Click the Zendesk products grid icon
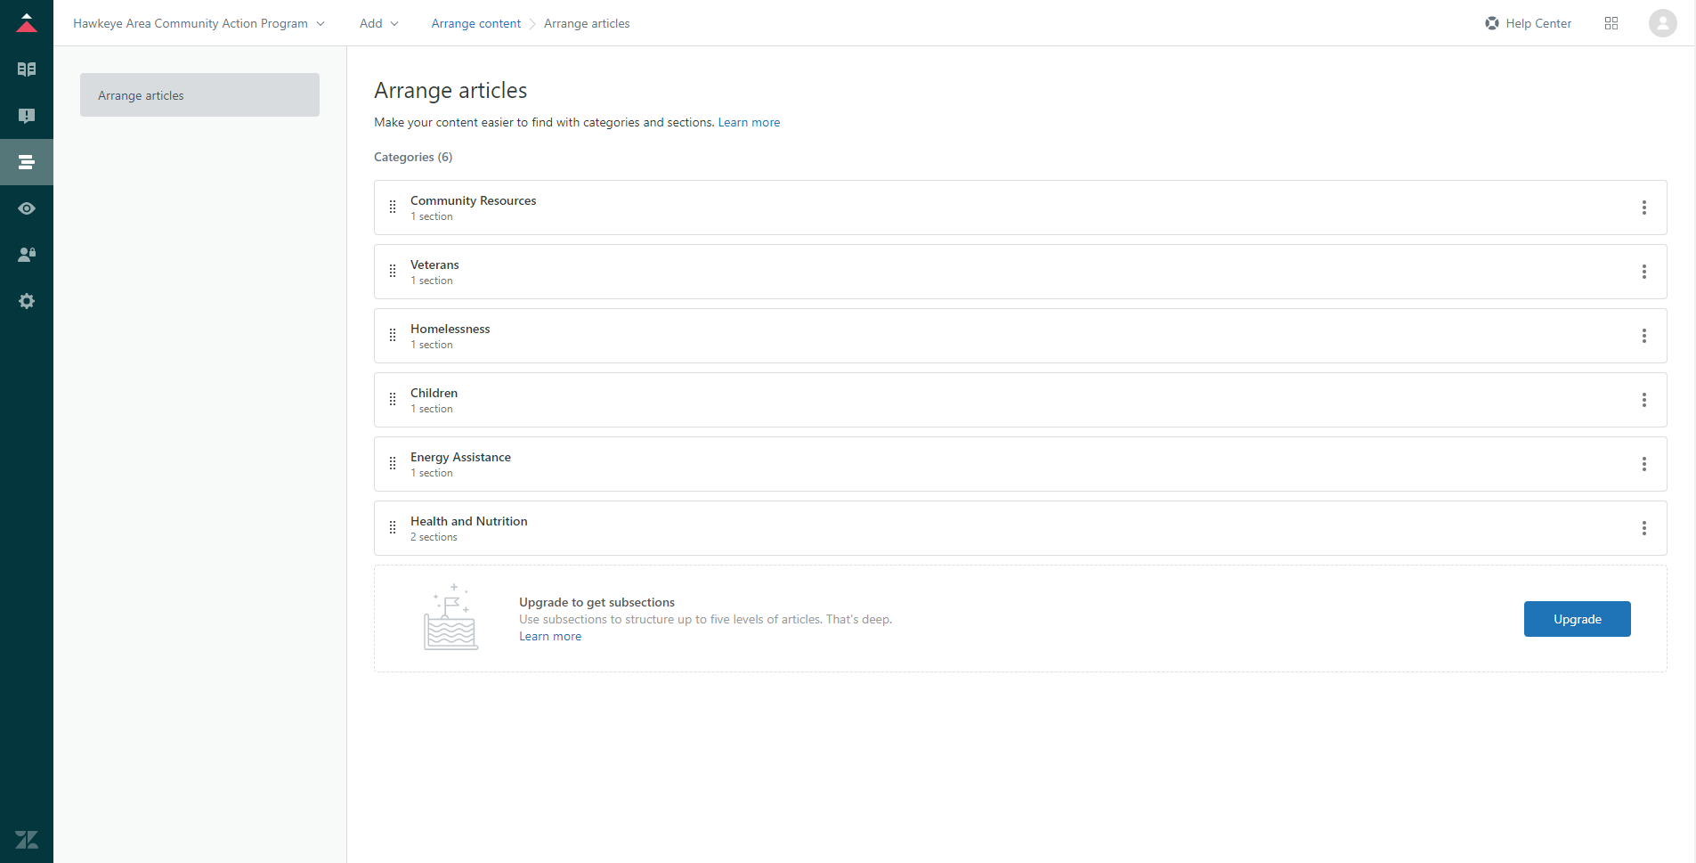The height and width of the screenshot is (863, 1696). pos(1611,23)
